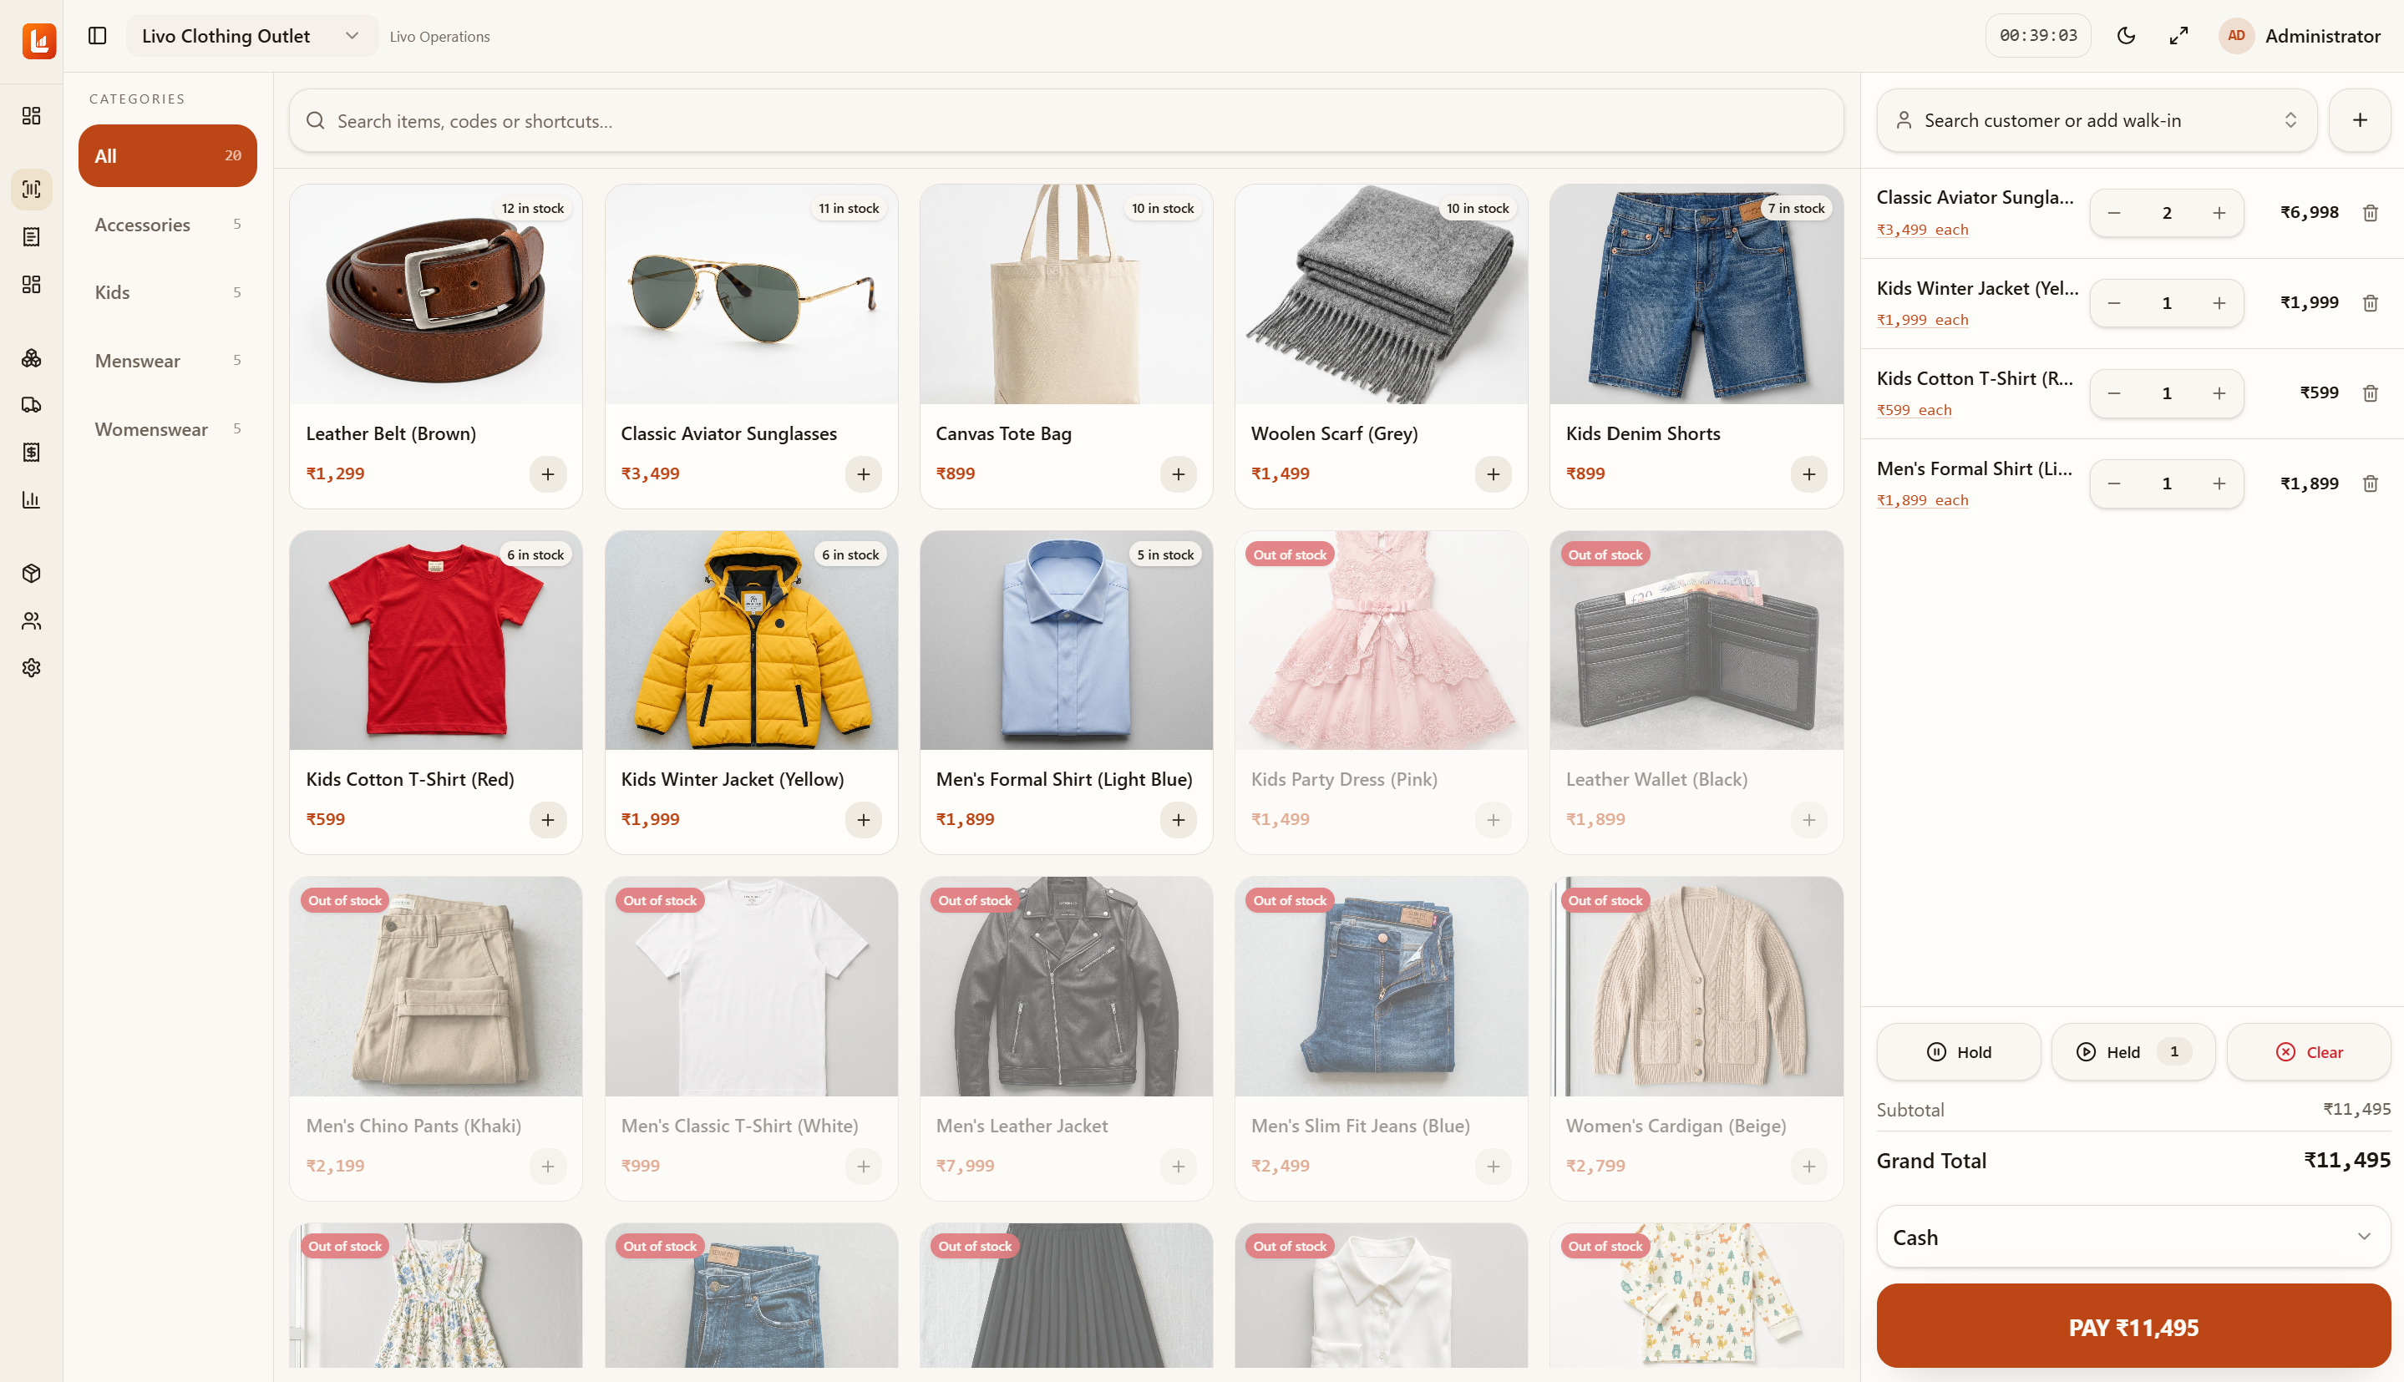2404x1382 pixels.
Task: Open the stacked cubes icon in sidebar
Action: point(32,358)
